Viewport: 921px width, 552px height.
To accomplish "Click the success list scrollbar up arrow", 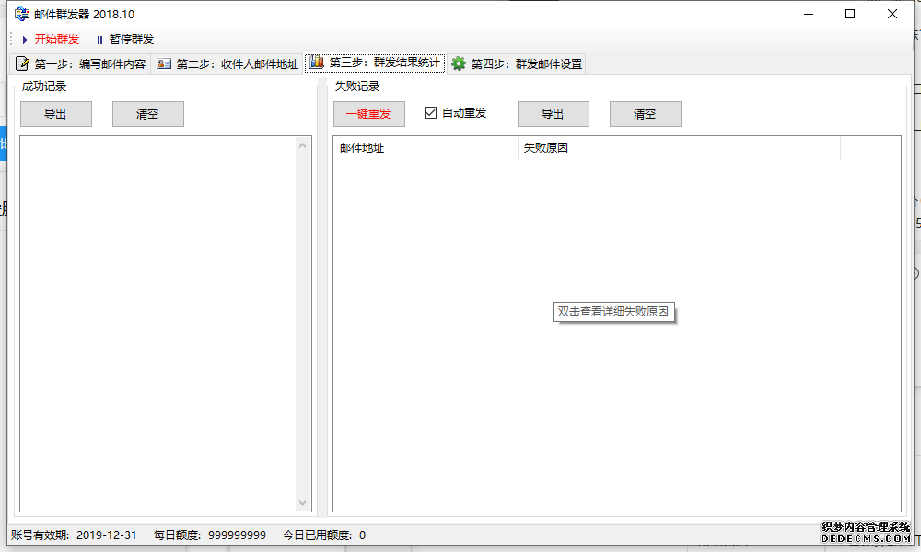I will [x=304, y=144].
